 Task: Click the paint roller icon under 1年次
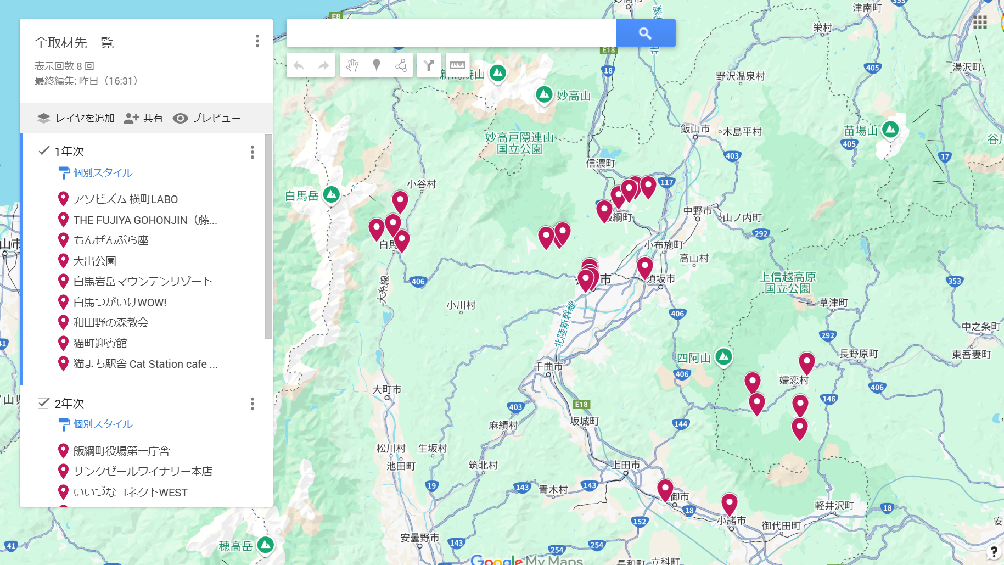point(64,173)
